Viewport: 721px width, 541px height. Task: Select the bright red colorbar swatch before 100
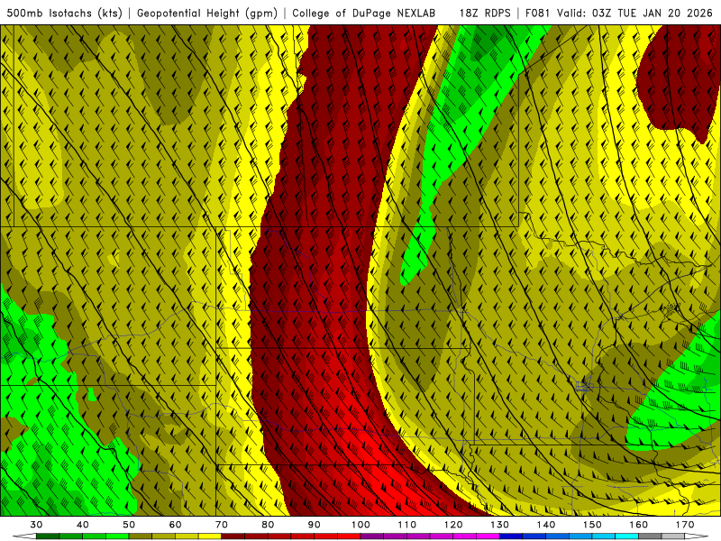pos(349,536)
